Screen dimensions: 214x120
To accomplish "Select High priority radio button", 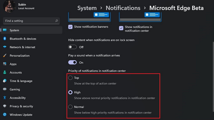I will point(70,92).
